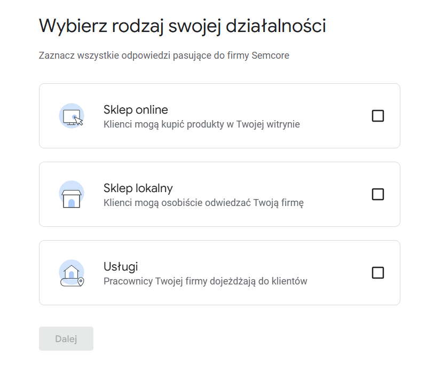Click the word Semcore in the subtitle
442x380 pixels.
[271, 56]
